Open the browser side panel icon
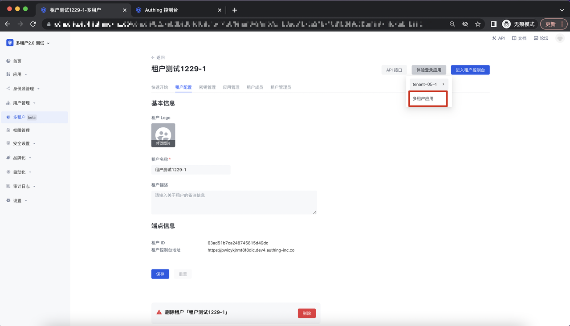This screenshot has width=570, height=326. click(x=493, y=24)
